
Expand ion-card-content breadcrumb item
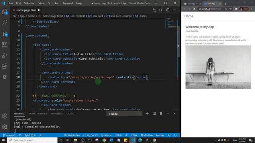[121, 16]
